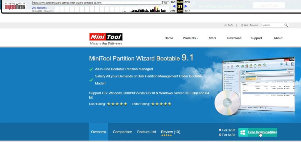Click the Partition Wizard software screenshot

pyautogui.click(x=258, y=84)
